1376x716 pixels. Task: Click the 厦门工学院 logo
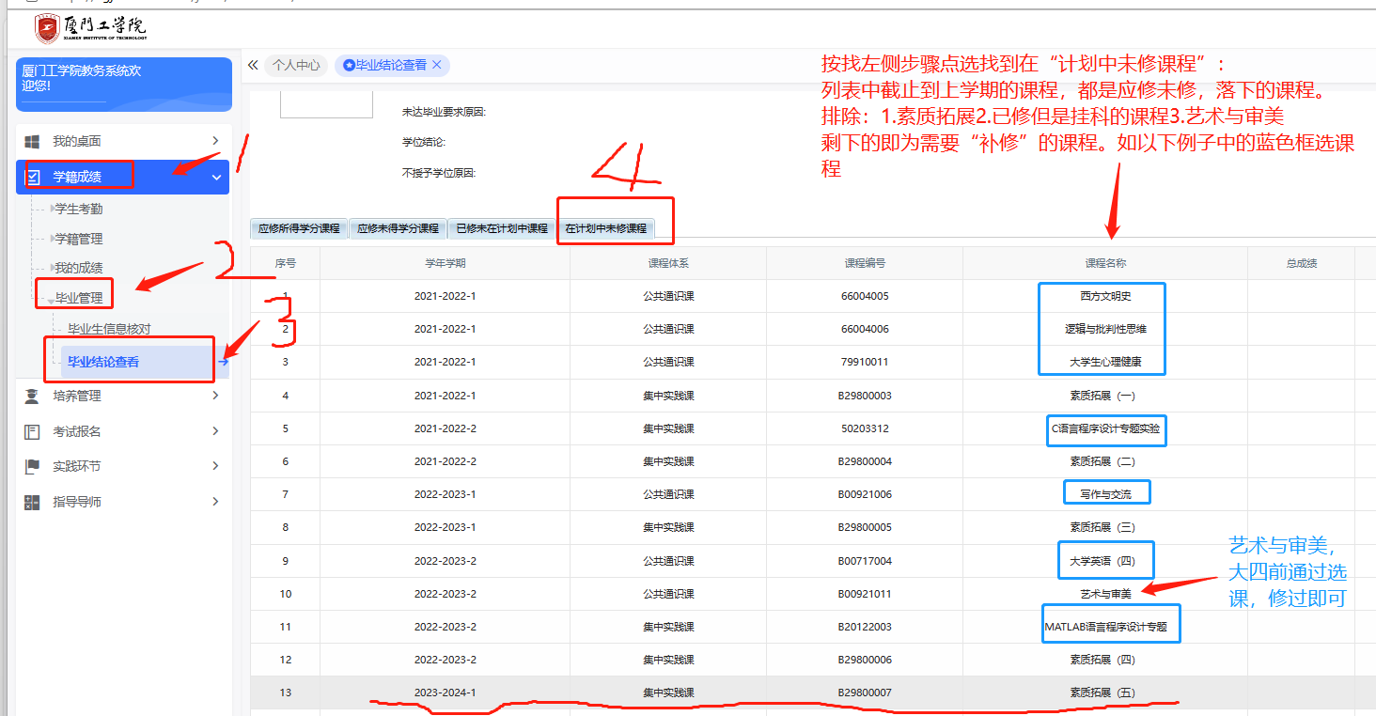pyautogui.click(x=90, y=28)
